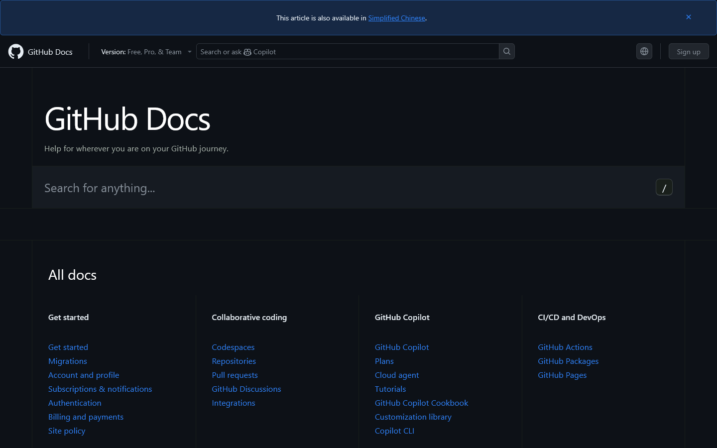Open Subscriptions & notifications docs
717x448 pixels.
coord(100,389)
